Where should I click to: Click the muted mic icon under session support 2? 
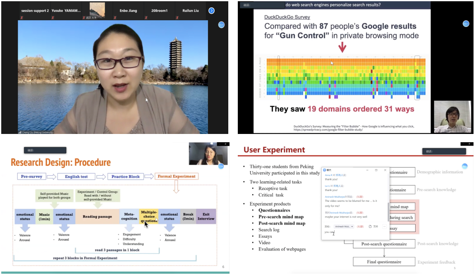pyautogui.click(x=22, y=18)
